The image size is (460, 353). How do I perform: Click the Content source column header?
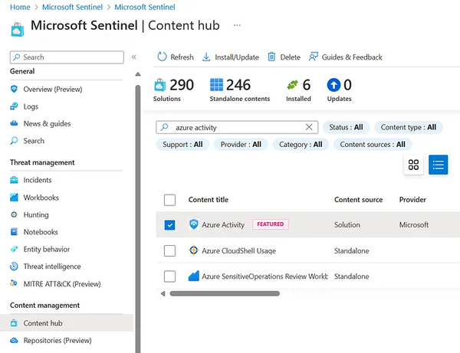(358, 200)
